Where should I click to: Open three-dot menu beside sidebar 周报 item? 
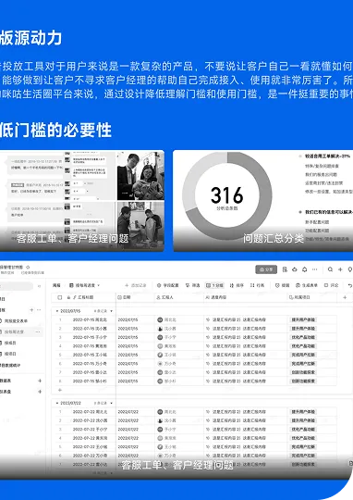pos(39,309)
